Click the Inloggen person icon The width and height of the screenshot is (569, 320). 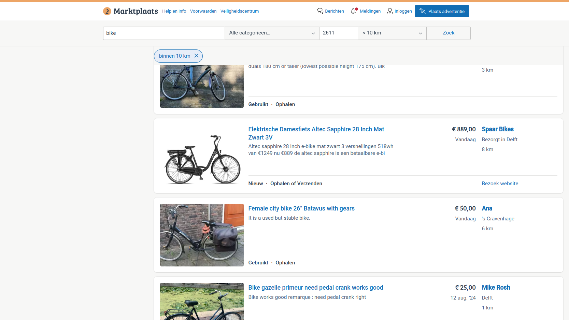tap(390, 11)
